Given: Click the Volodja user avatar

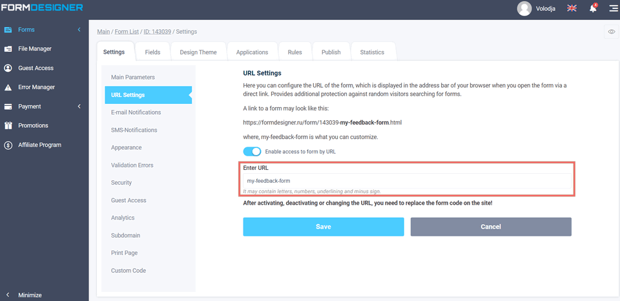Looking at the screenshot, I should (x=524, y=8).
